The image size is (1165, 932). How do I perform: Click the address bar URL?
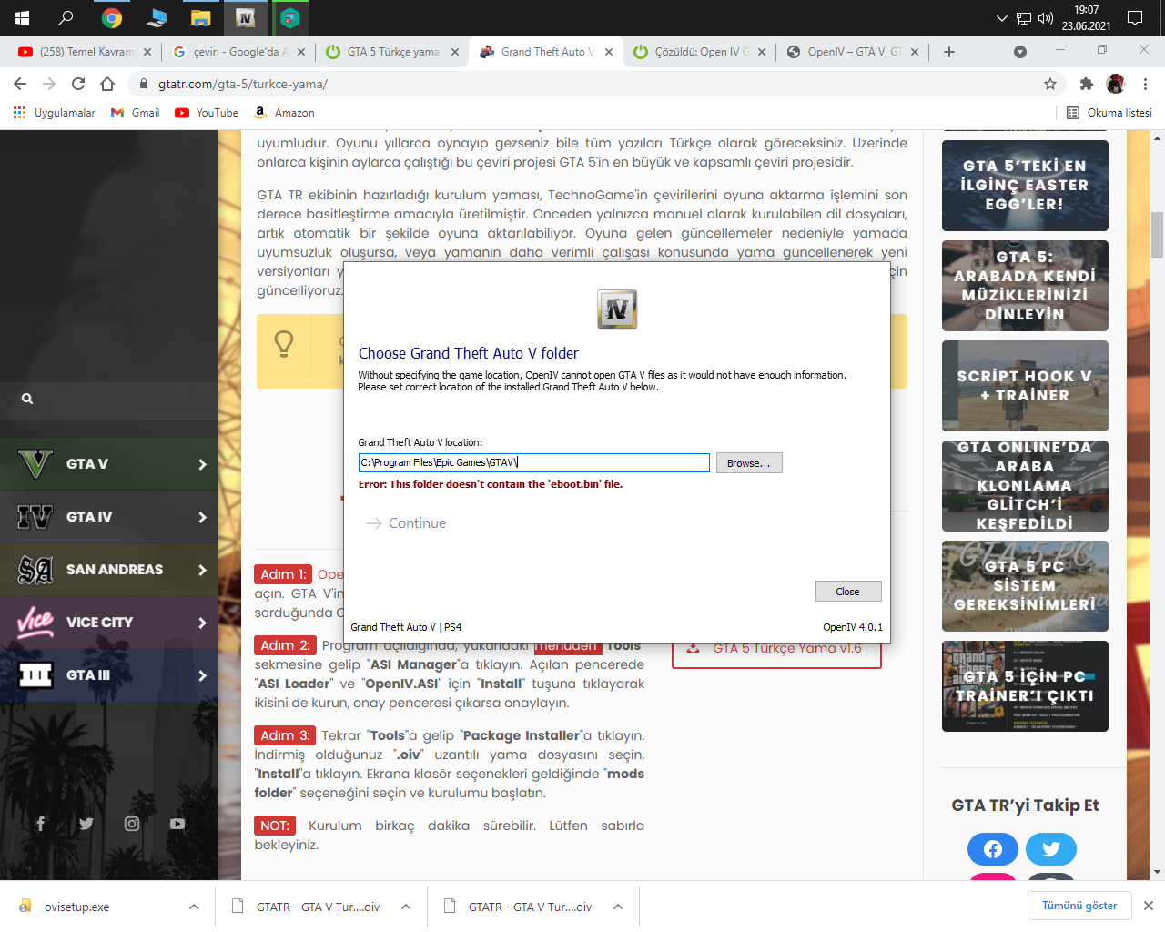point(243,84)
